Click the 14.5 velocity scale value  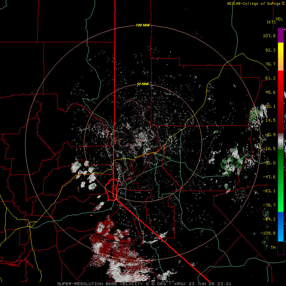[270, 120]
